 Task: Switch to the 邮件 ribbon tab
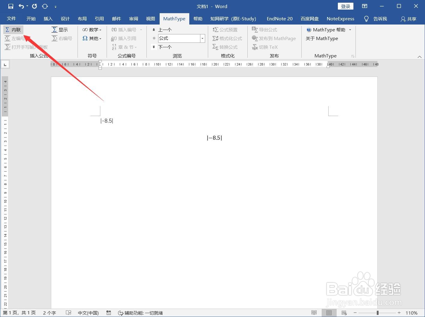(116, 19)
